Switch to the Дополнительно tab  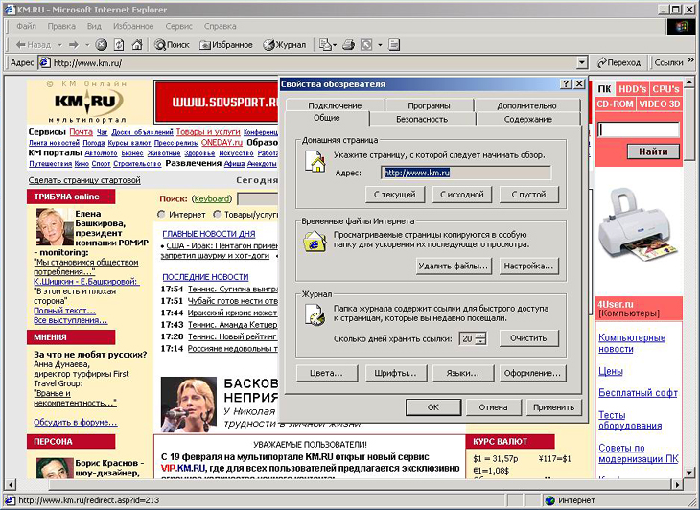click(x=526, y=105)
